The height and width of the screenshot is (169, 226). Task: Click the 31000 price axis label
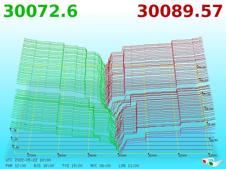click(152, 155)
